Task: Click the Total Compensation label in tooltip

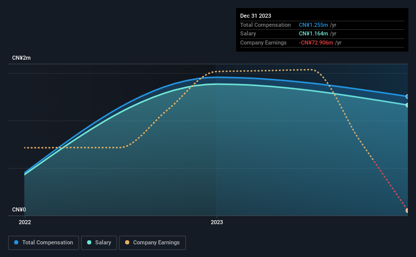Action: click(266, 25)
